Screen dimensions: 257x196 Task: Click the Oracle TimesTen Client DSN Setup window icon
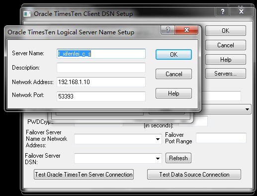pyautogui.click(x=27, y=14)
